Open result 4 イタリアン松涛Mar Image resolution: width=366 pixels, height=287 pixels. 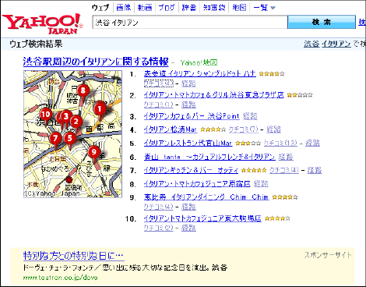click(x=171, y=129)
